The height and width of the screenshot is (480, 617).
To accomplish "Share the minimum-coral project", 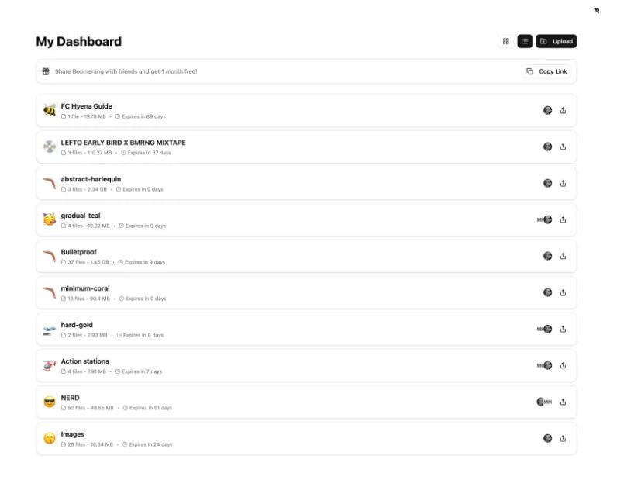I will 563,292.
